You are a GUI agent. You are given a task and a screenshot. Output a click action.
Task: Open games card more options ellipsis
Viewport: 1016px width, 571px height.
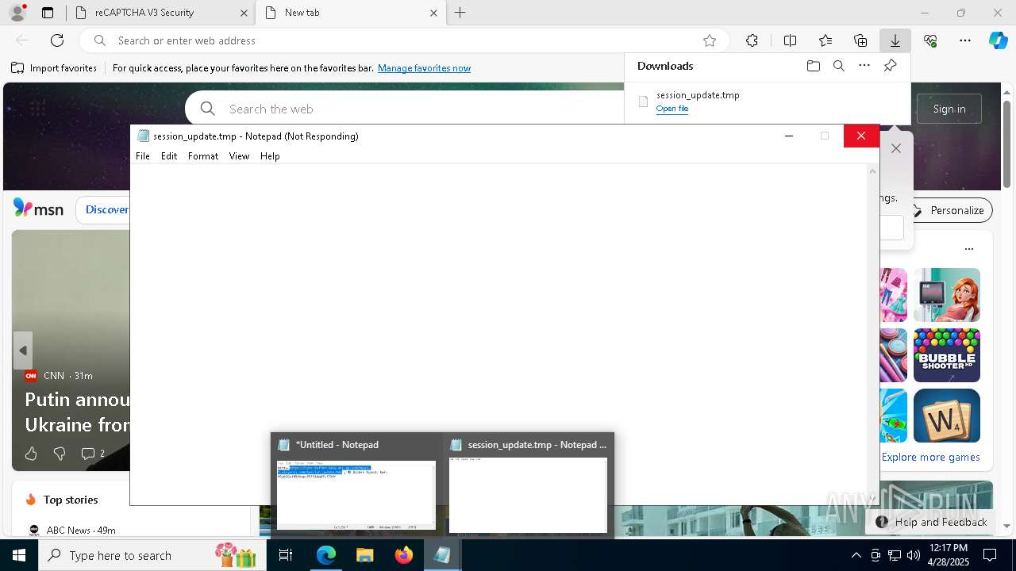pos(968,249)
